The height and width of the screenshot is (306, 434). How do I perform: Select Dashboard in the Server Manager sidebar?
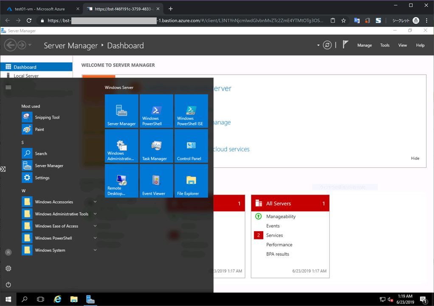[x=36, y=67]
